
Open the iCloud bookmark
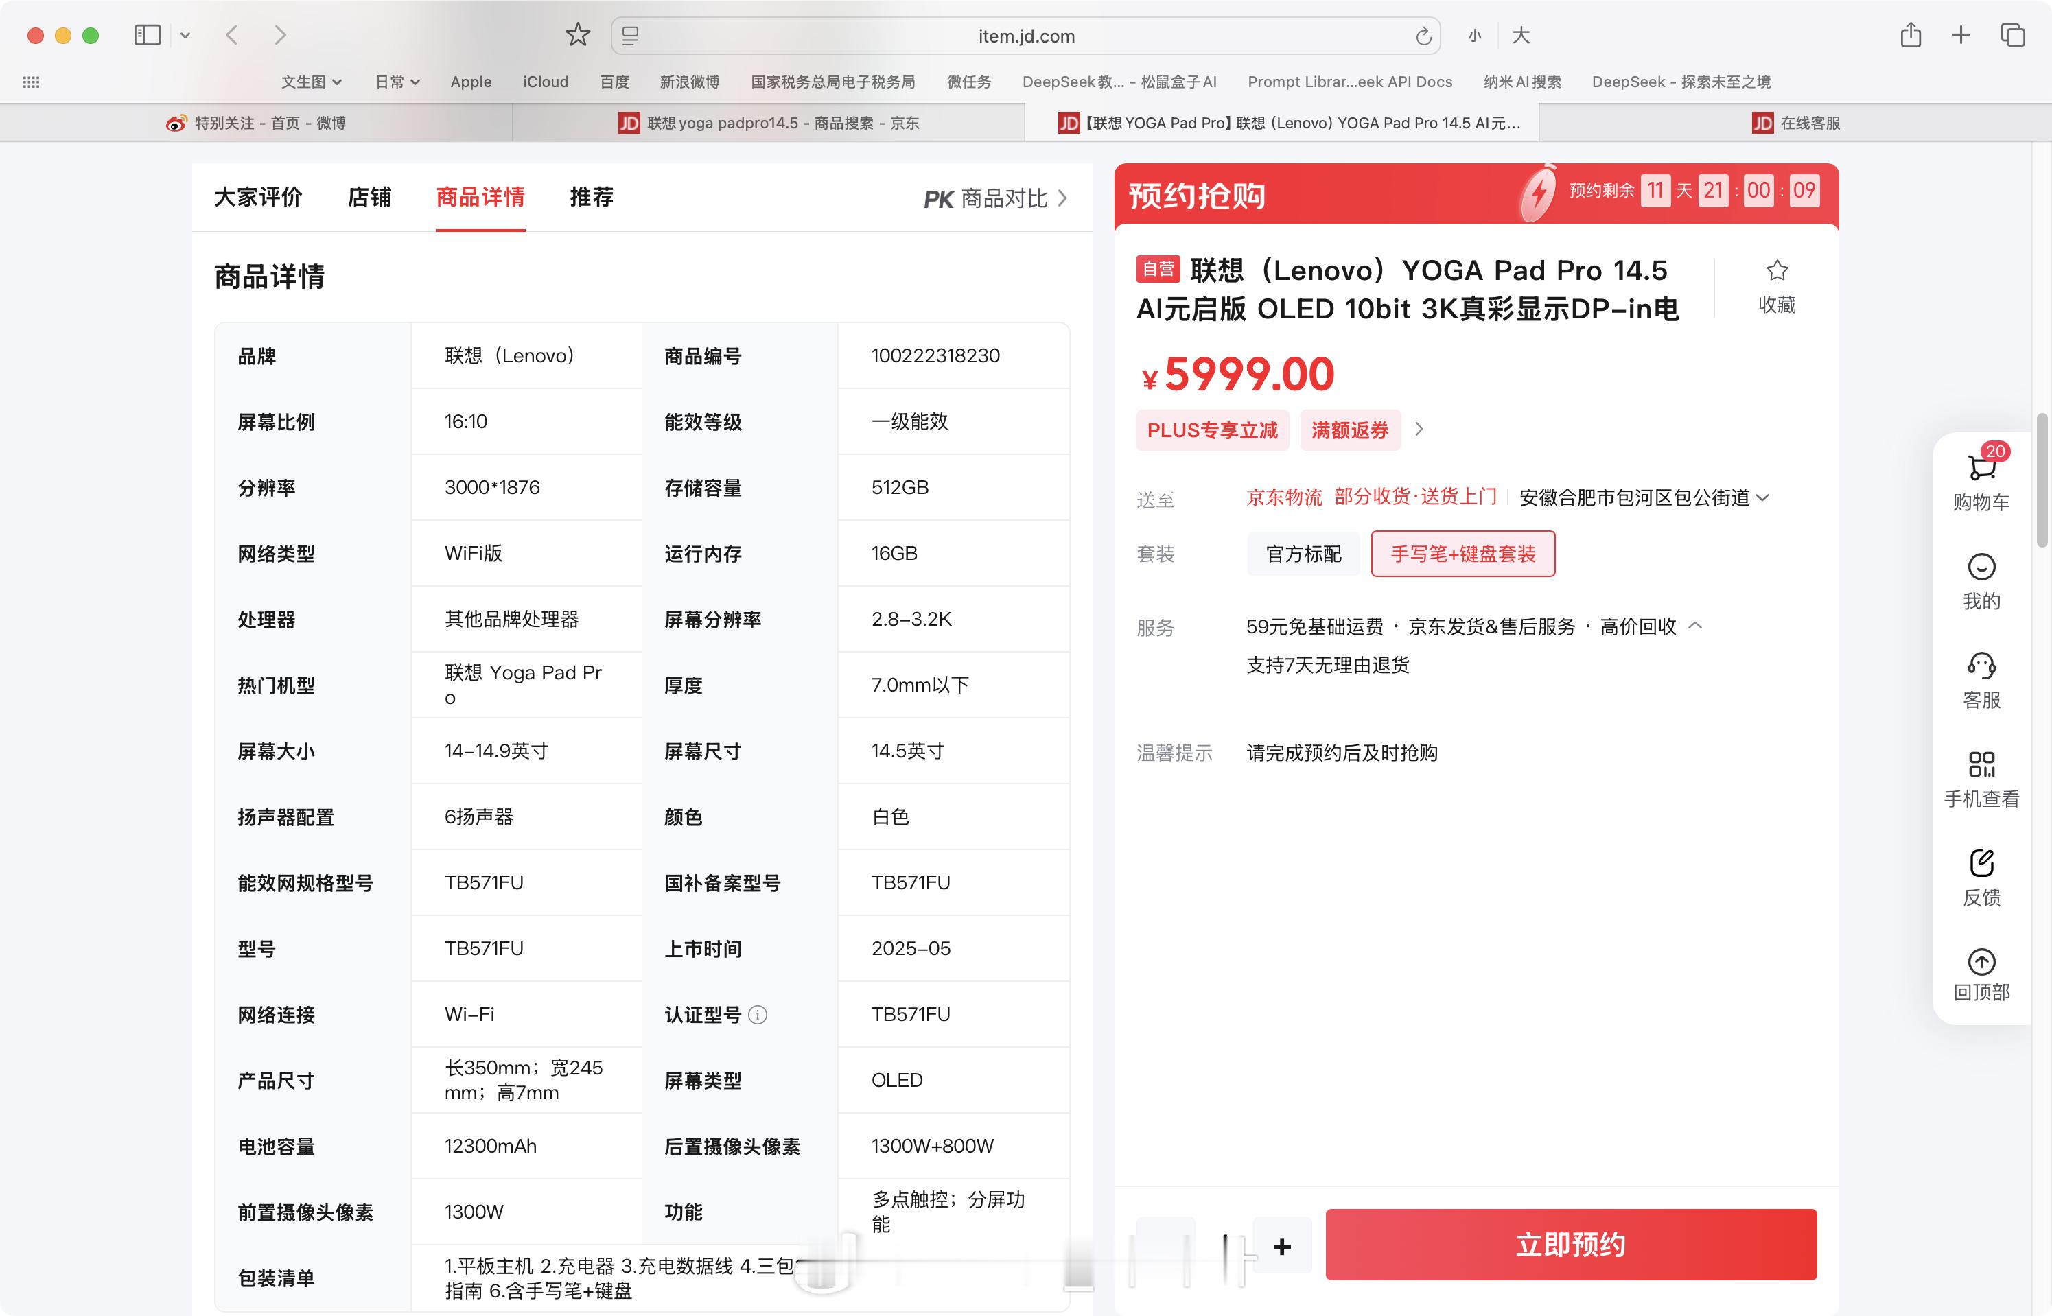pos(546,82)
